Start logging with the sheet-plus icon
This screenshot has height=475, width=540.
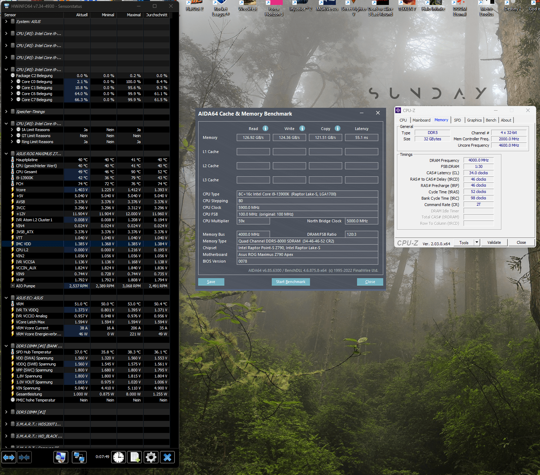point(135,457)
